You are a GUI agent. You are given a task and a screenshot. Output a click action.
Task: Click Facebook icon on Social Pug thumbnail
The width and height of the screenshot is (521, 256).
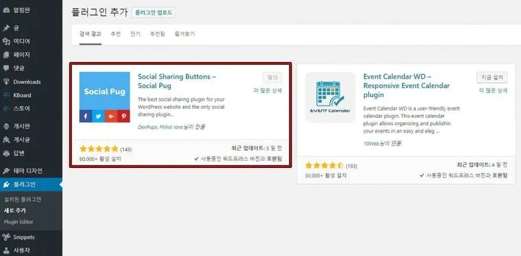pyautogui.click(x=86, y=116)
